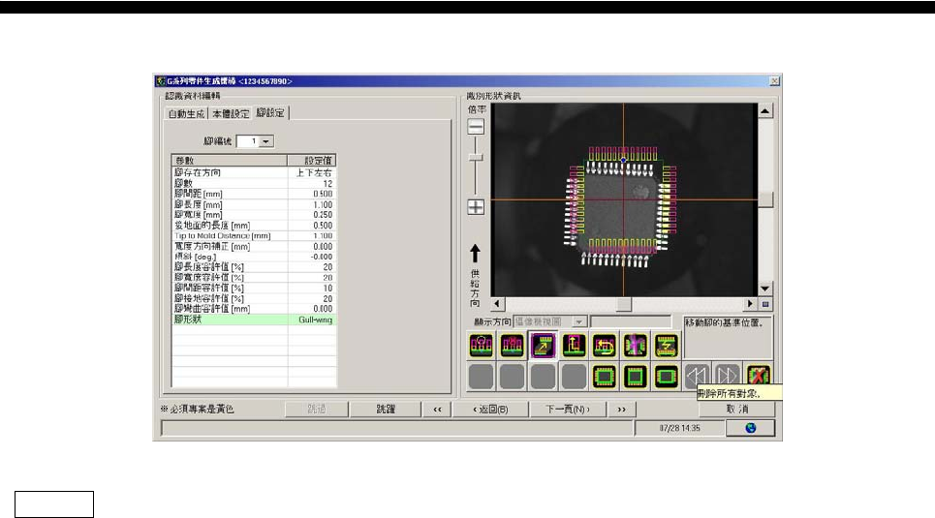The height and width of the screenshot is (518, 935).
Task: Click the first lead detection icon
Action: (482, 346)
